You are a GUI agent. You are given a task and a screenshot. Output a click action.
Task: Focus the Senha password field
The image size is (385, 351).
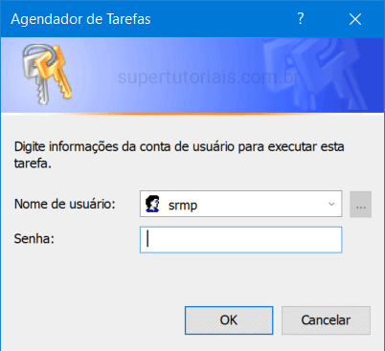click(x=240, y=240)
